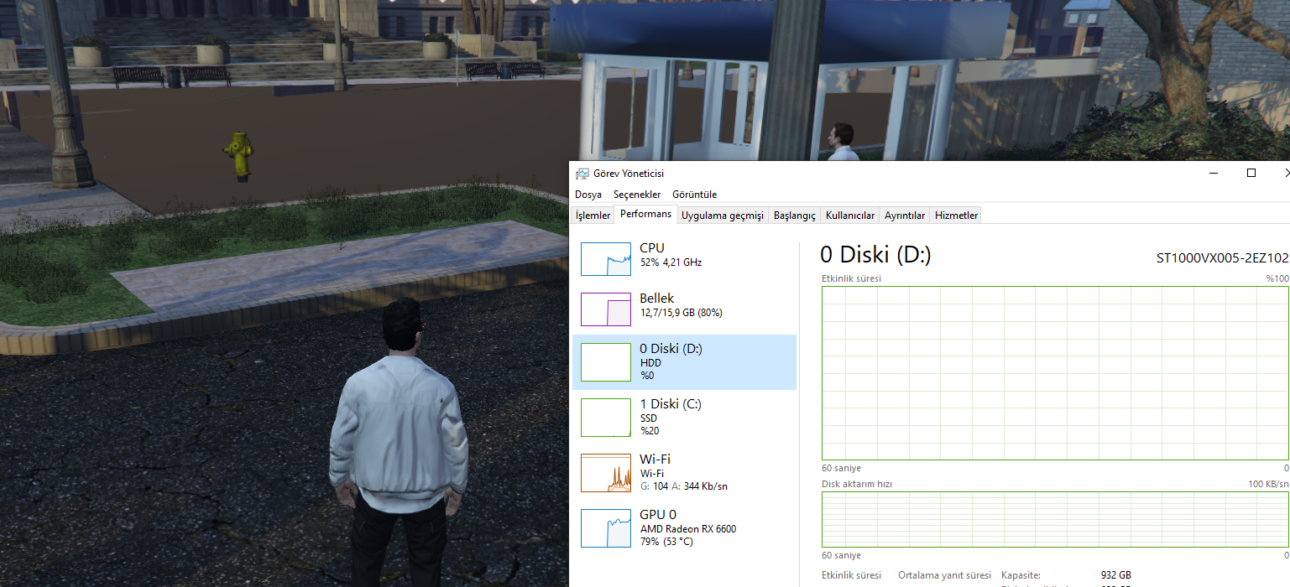Click the Bellek 12,7/15,9 GB (80%) text
The height and width of the screenshot is (587, 1290).
pyautogui.click(x=681, y=313)
